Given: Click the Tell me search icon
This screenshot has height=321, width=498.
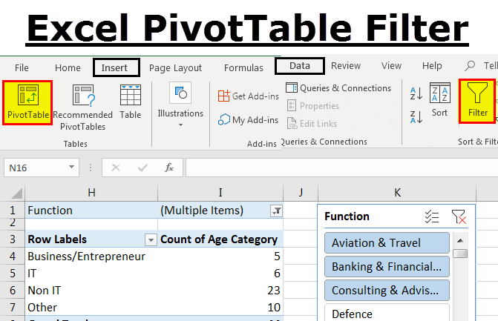Looking at the screenshot, I should point(470,66).
